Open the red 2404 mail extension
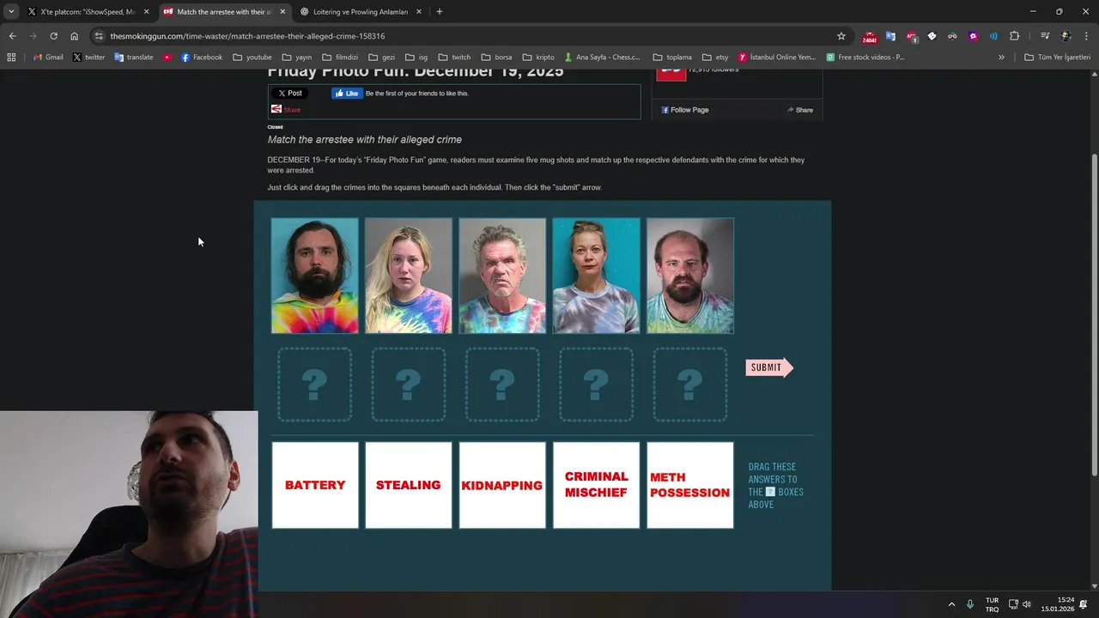The image size is (1099, 618). (870, 37)
